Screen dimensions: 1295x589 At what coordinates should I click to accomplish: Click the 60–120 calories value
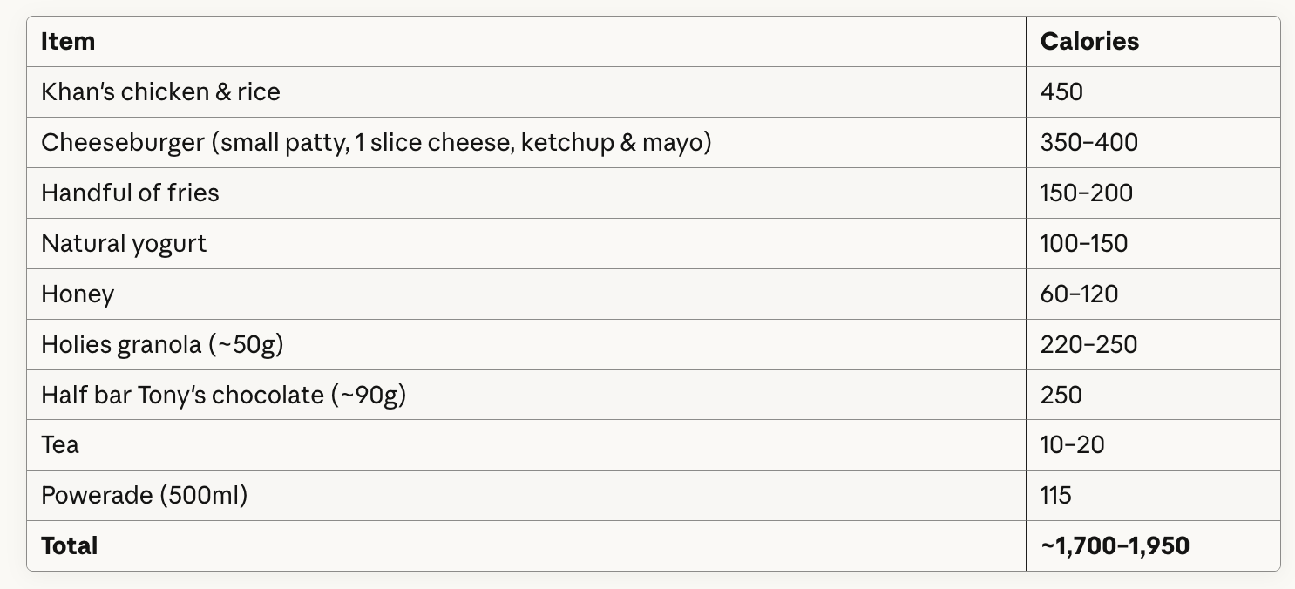1079,294
